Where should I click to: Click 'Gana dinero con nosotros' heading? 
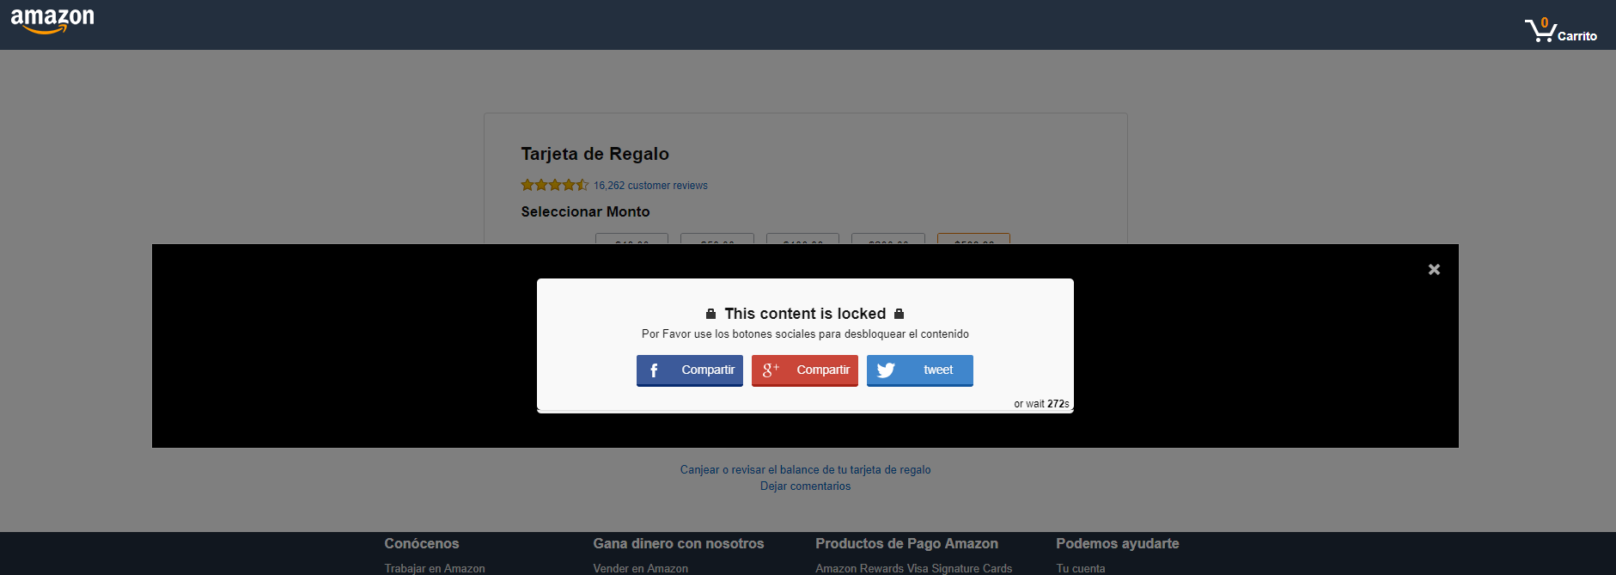click(x=679, y=543)
